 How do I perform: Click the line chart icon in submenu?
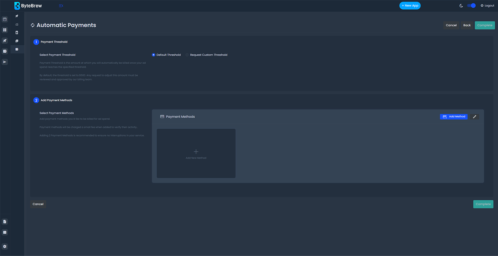(17, 24)
